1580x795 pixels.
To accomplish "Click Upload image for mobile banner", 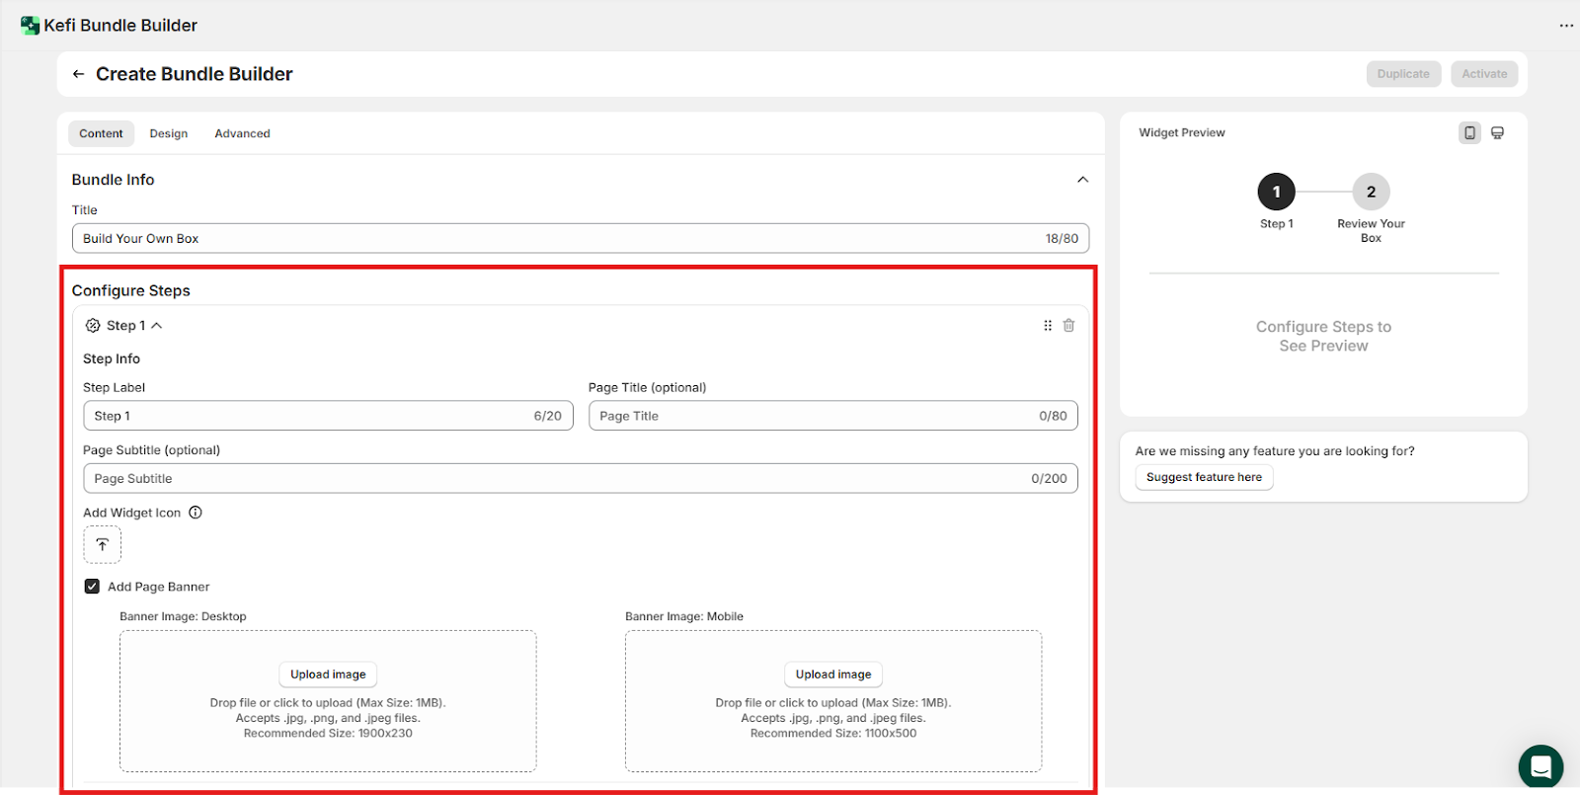I will point(833,675).
